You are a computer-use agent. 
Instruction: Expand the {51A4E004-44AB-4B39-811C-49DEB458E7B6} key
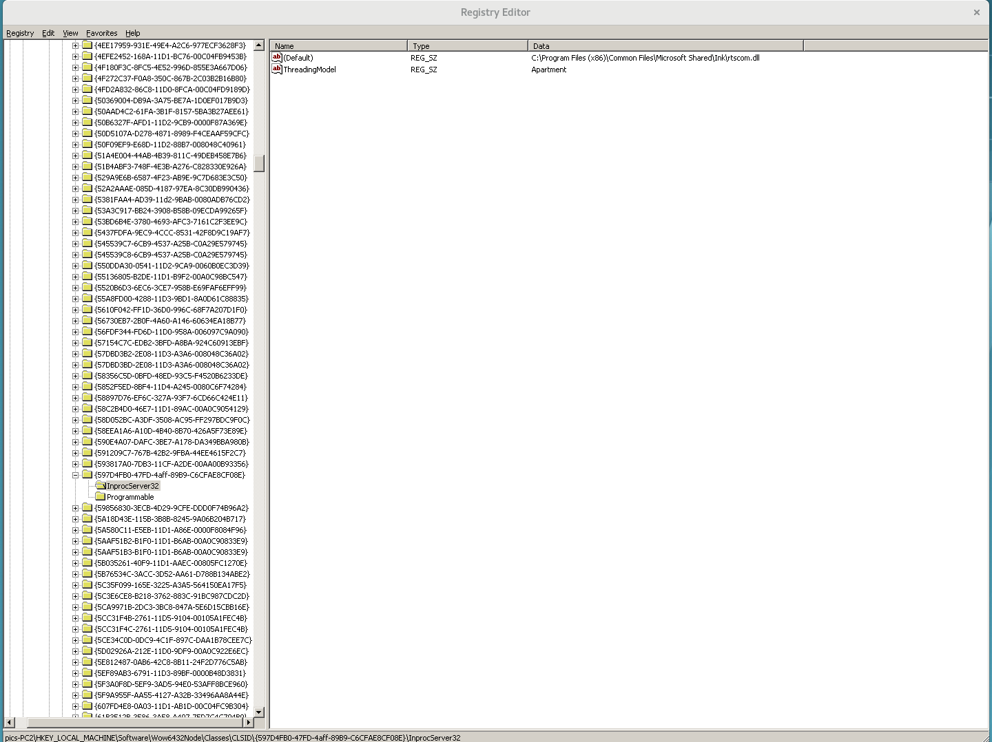(75, 156)
